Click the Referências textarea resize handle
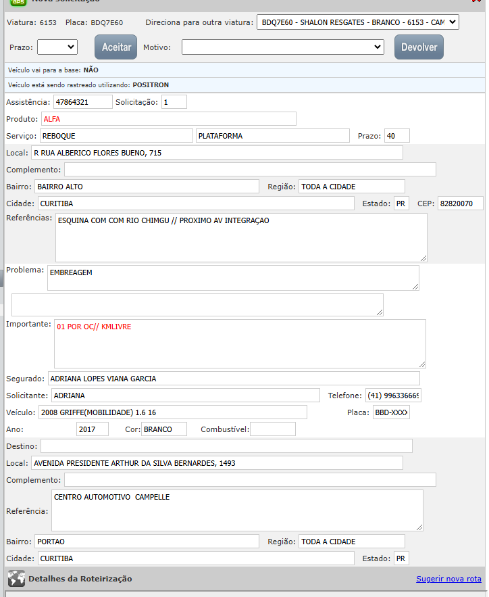 click(x=423, y=258)
